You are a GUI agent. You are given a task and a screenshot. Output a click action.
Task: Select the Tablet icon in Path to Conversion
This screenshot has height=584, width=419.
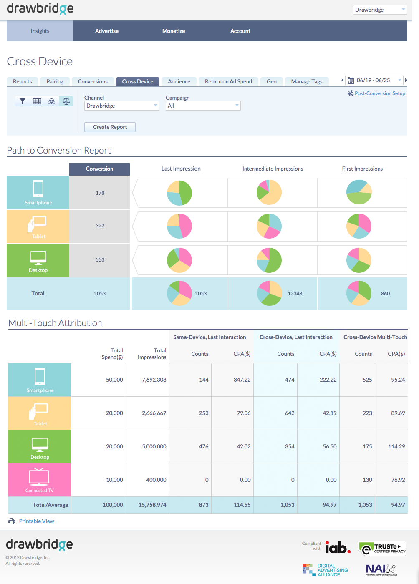point(37,224)
